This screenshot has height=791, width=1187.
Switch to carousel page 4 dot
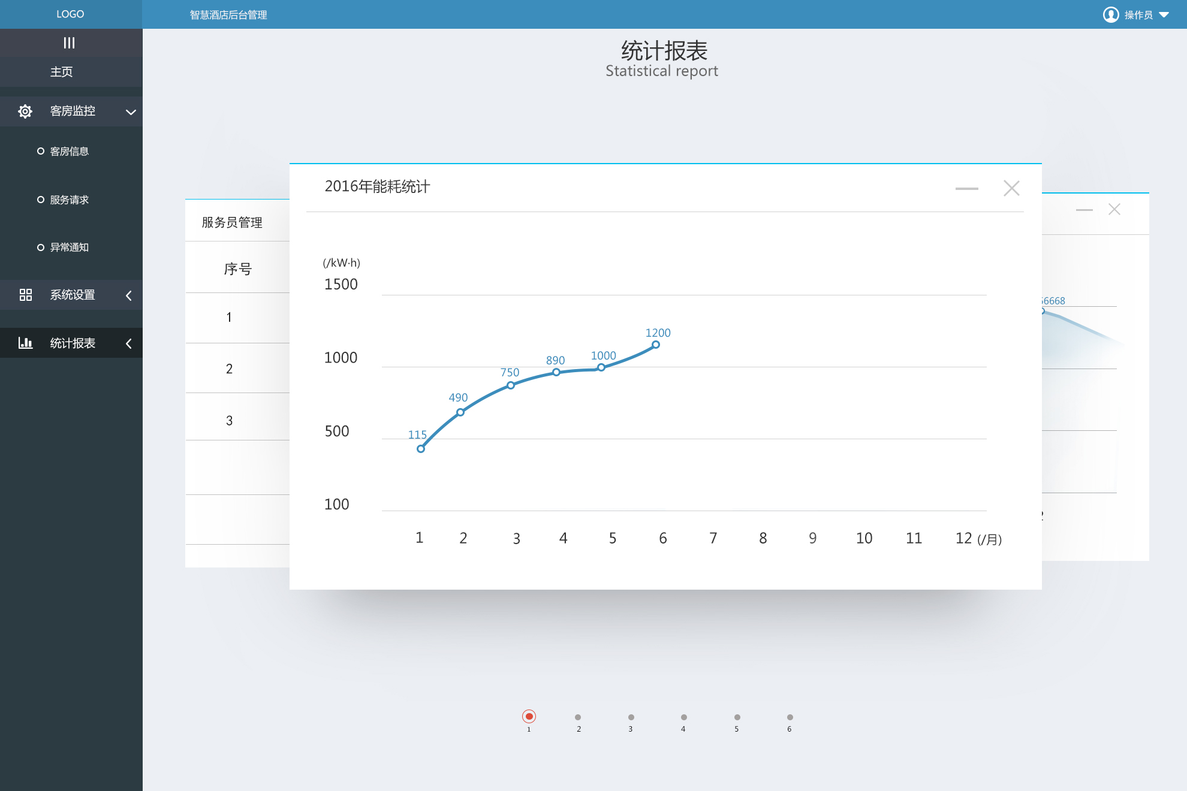pos(684,717)
